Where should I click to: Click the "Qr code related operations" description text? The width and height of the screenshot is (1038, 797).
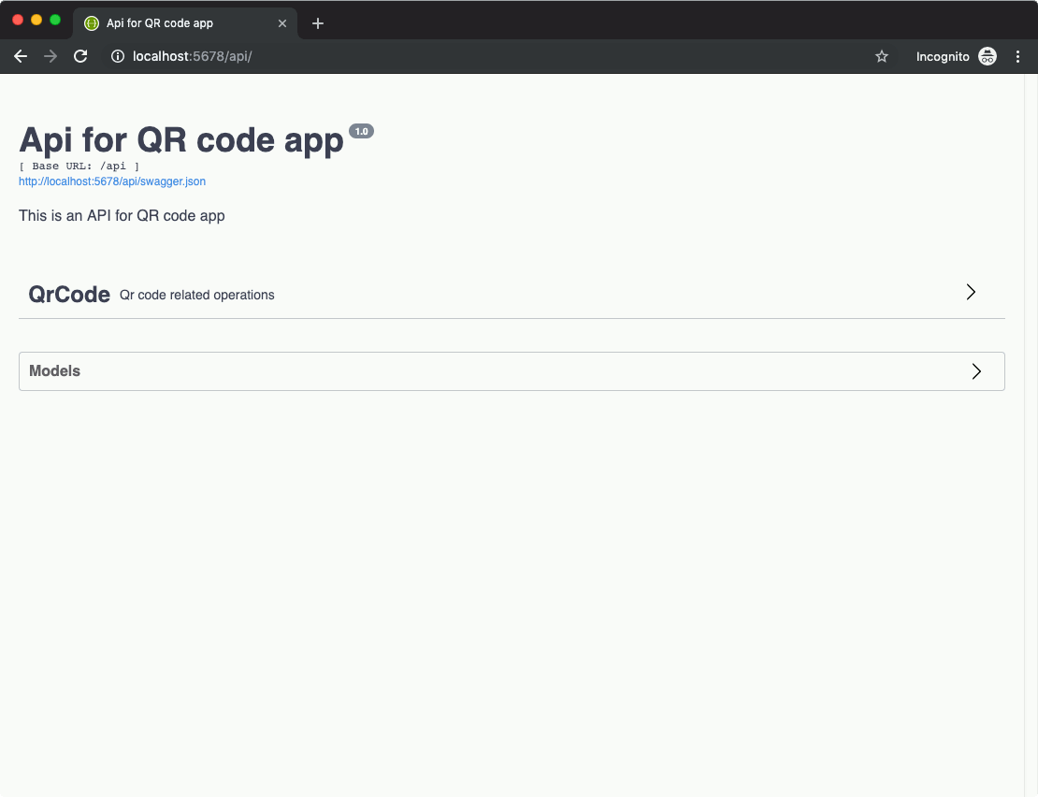coord(196,295)
